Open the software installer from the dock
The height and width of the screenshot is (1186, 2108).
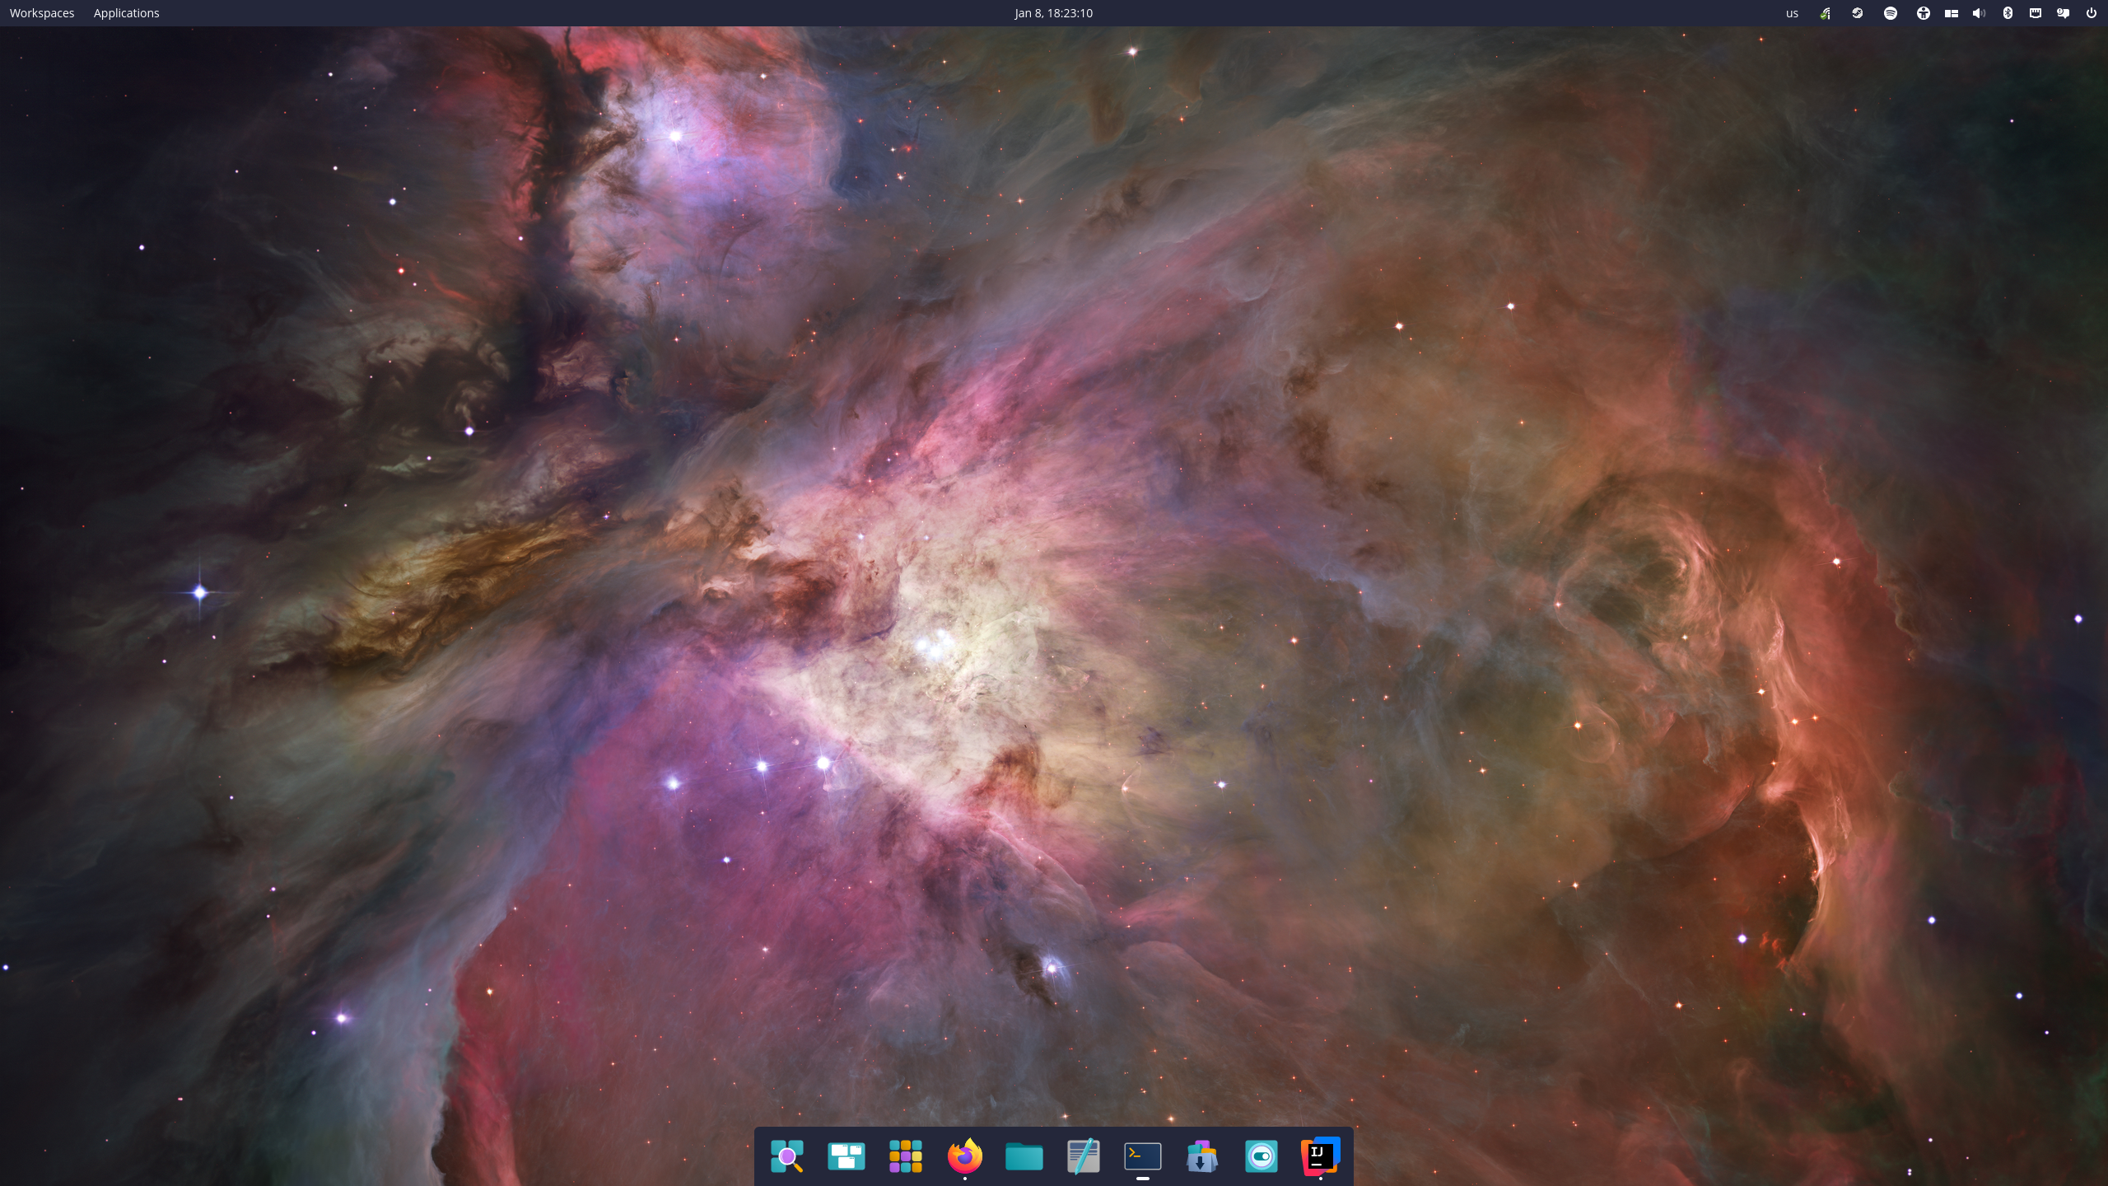pyautogui.click(x=1201, y=1156)
